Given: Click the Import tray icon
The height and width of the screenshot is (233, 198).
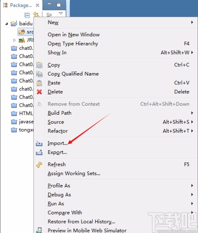Looking at the screenshot, I should tap(39, 144).
